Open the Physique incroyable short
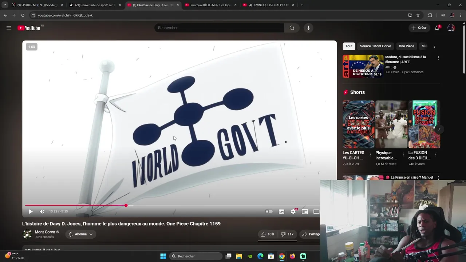This screenshot has width=466, height=262. 391,124
